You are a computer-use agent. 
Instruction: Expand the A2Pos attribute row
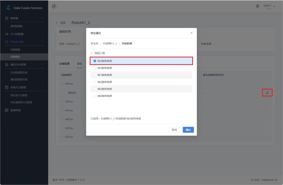[63, 101]
